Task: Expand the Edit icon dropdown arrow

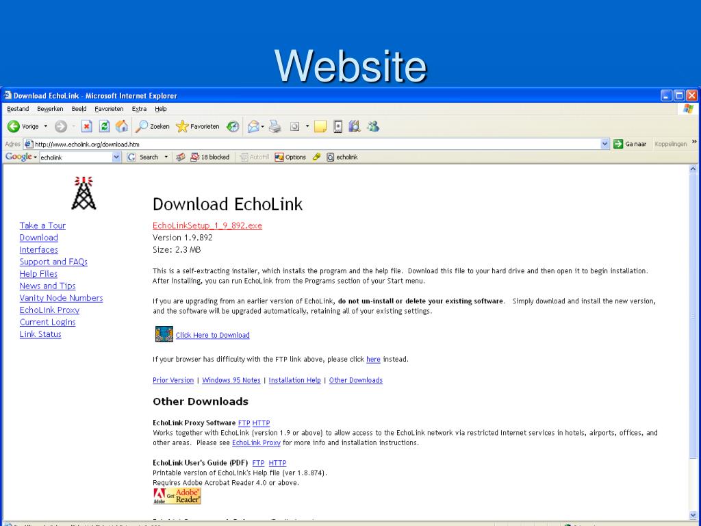Action: pos(307,127)
